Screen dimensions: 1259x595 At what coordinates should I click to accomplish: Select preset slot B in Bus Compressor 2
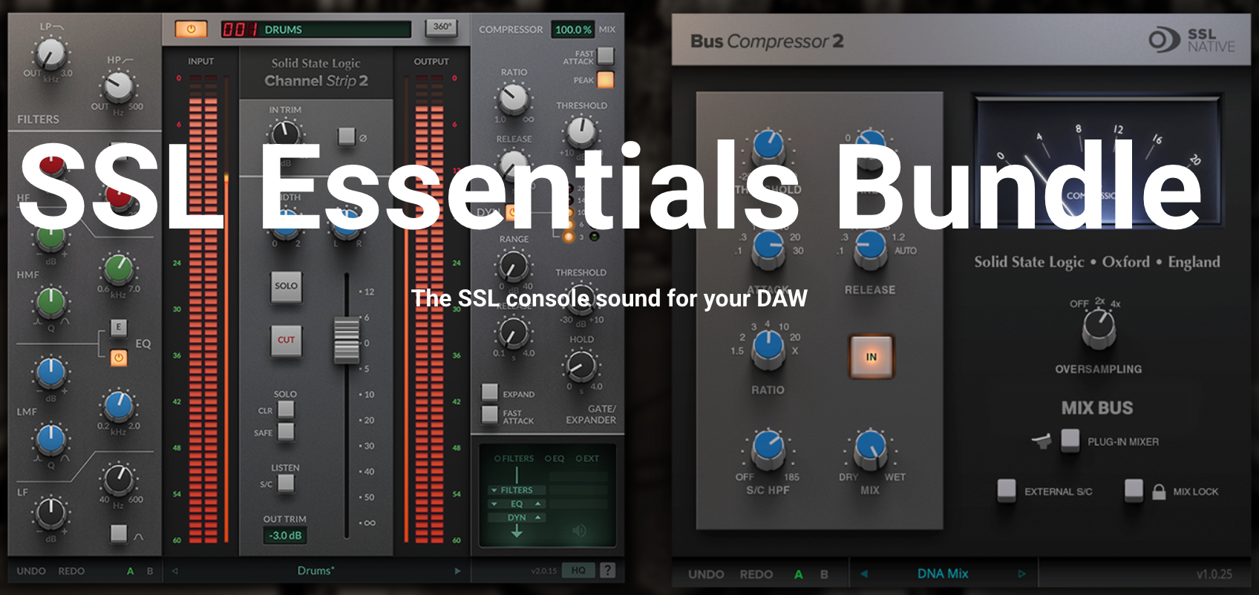click(x=824, y=574)
